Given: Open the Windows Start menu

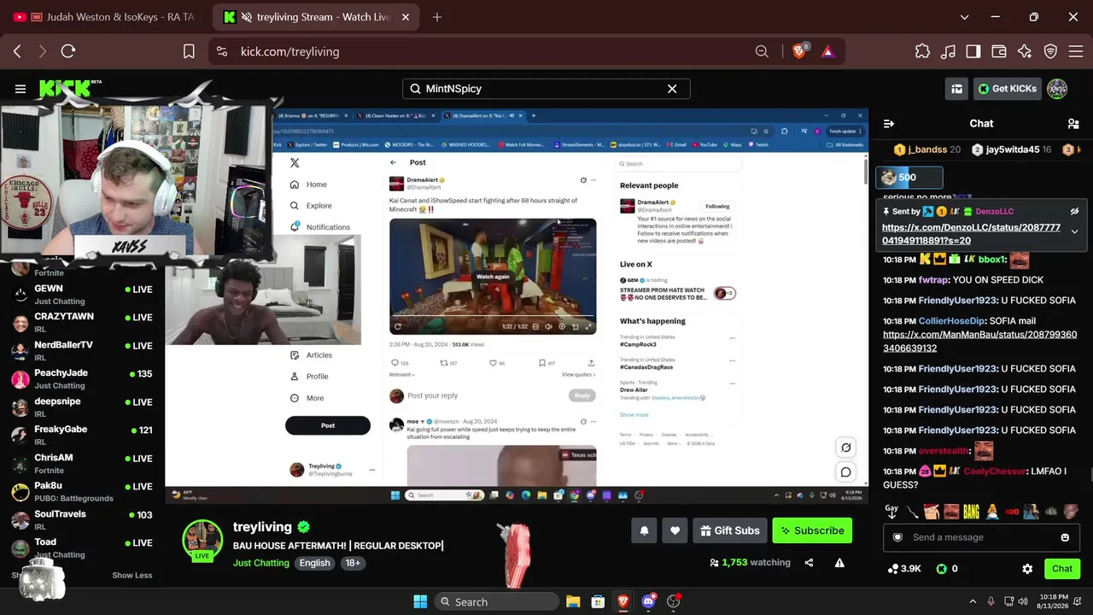Looking at the screenshot, I should [420, 601].
